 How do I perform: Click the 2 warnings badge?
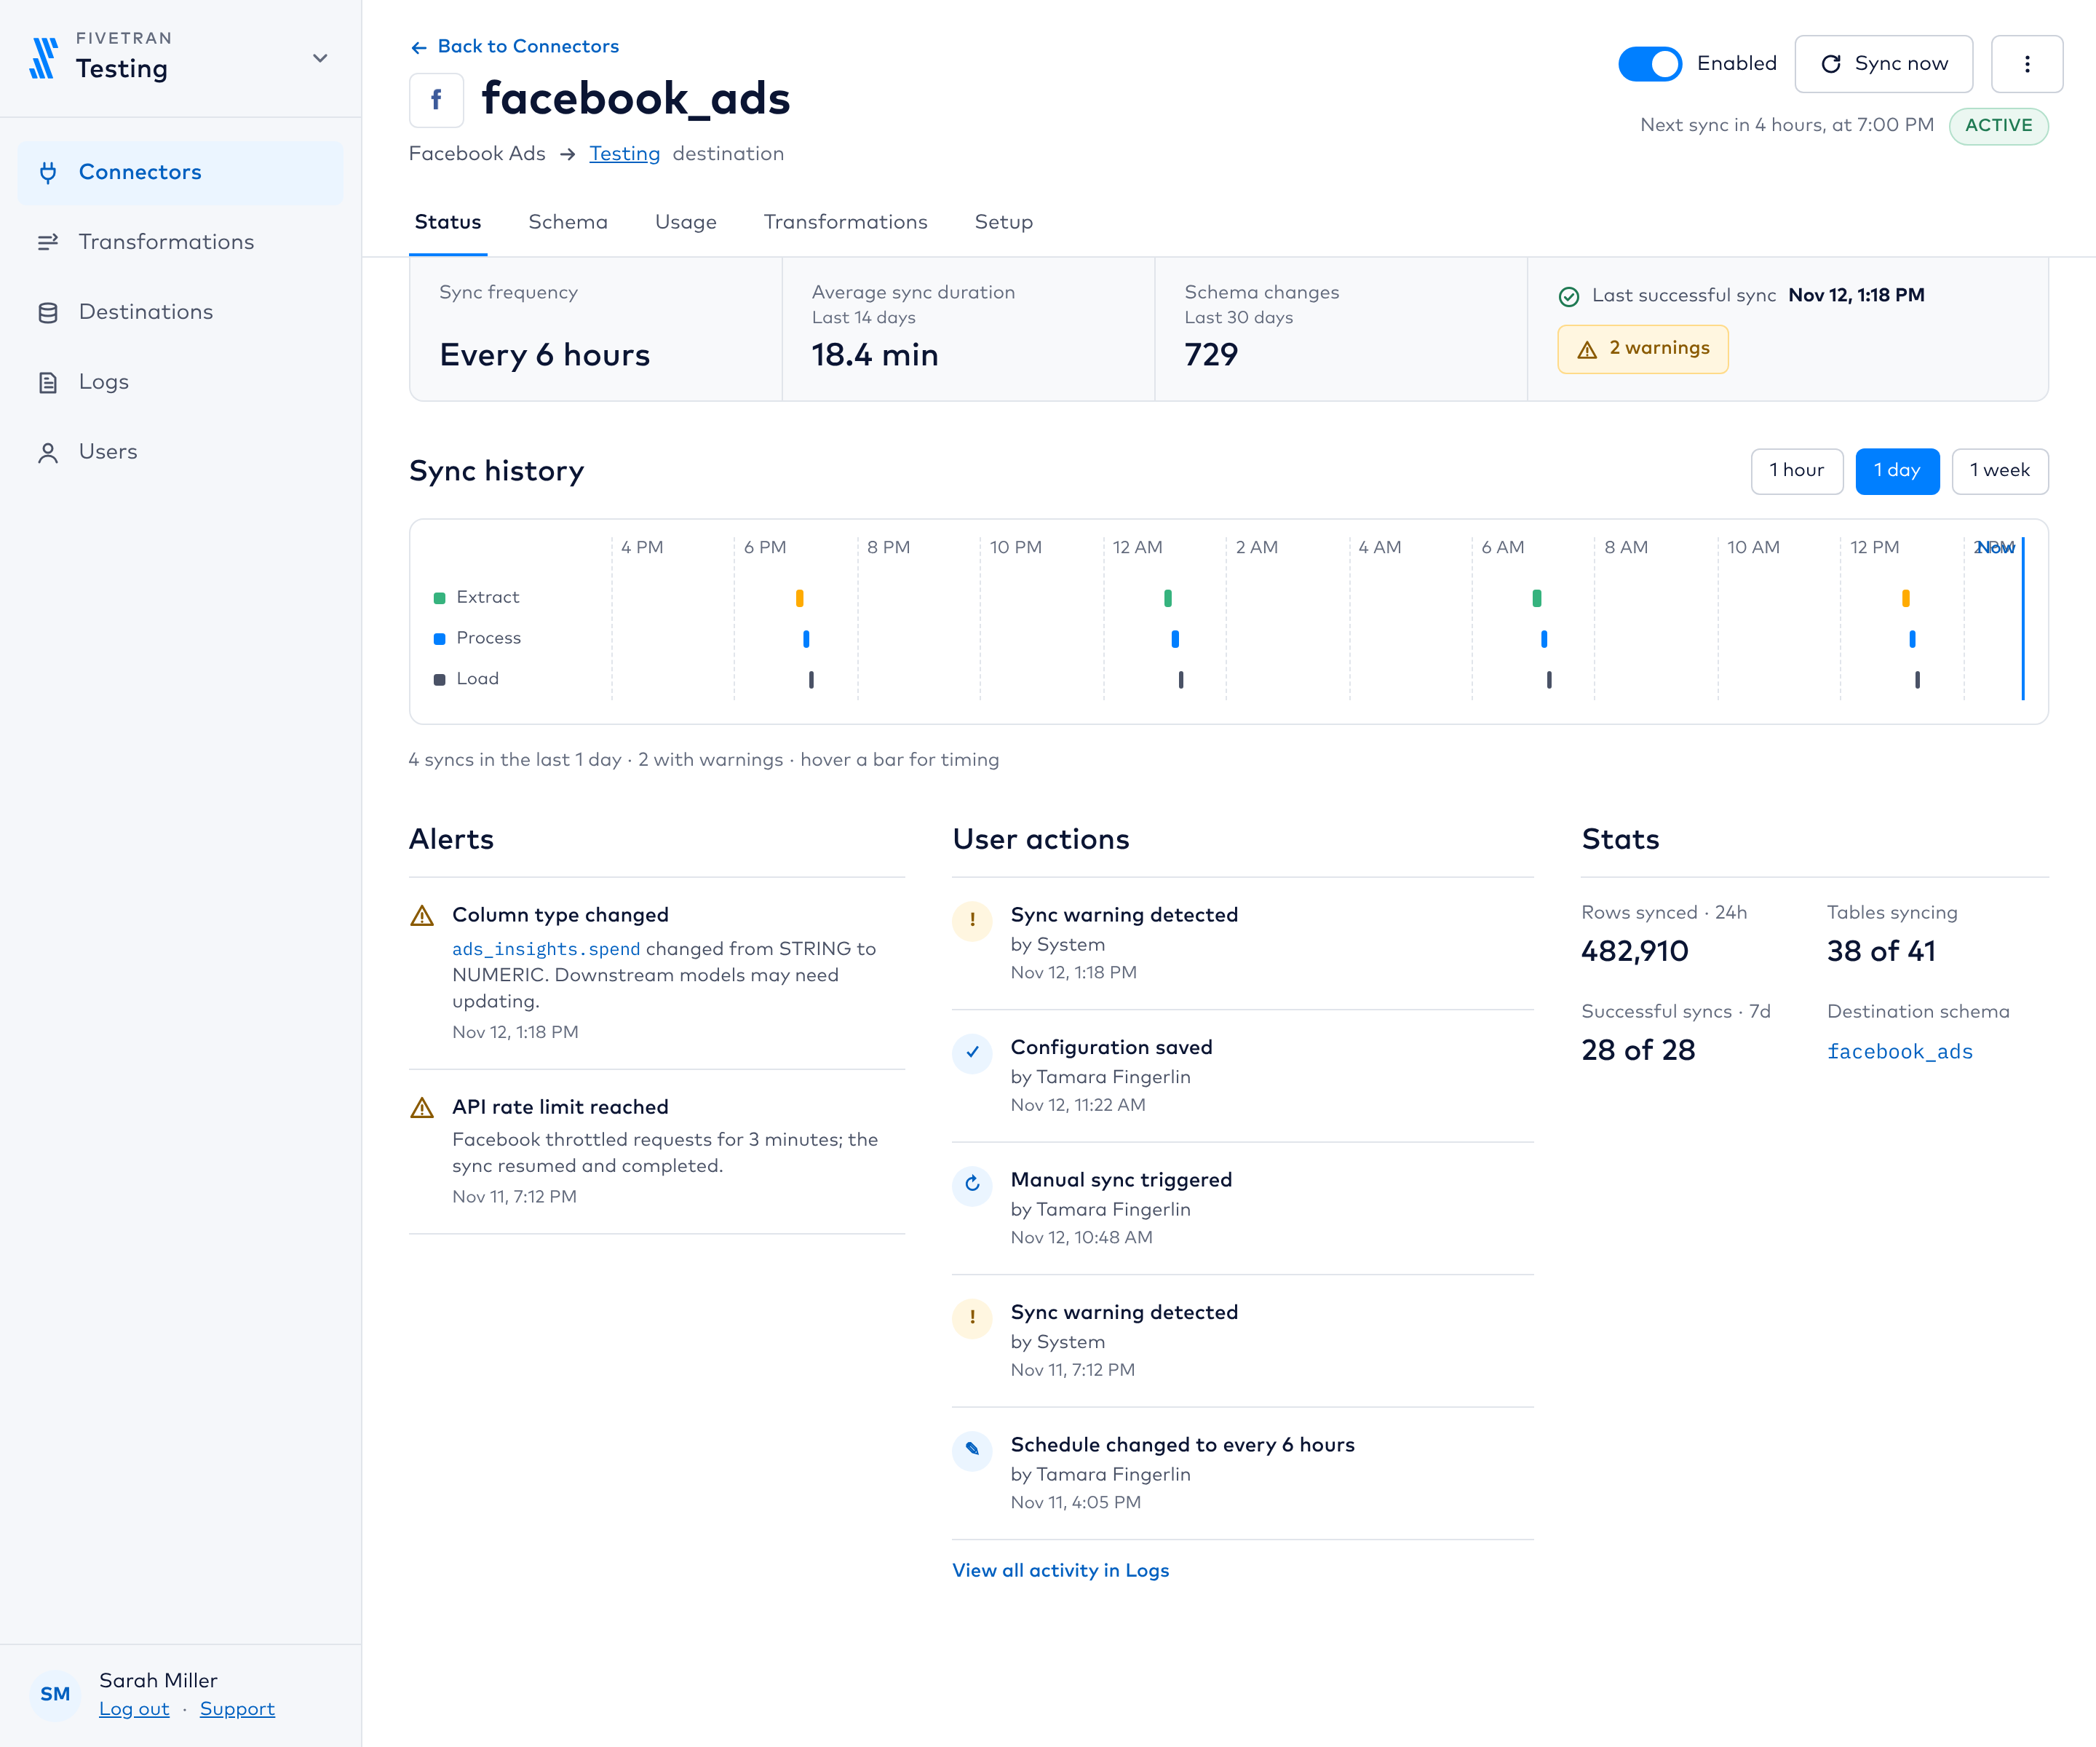1643,349
